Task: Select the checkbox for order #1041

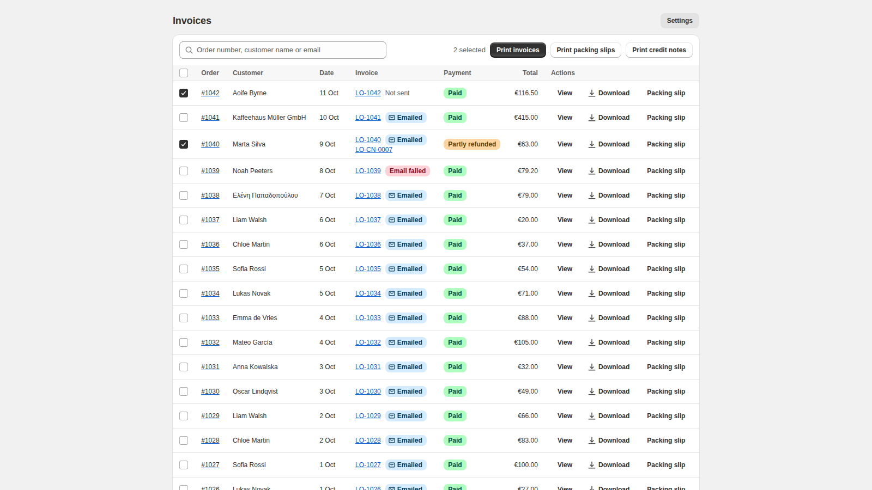Action: coord(184,118)
